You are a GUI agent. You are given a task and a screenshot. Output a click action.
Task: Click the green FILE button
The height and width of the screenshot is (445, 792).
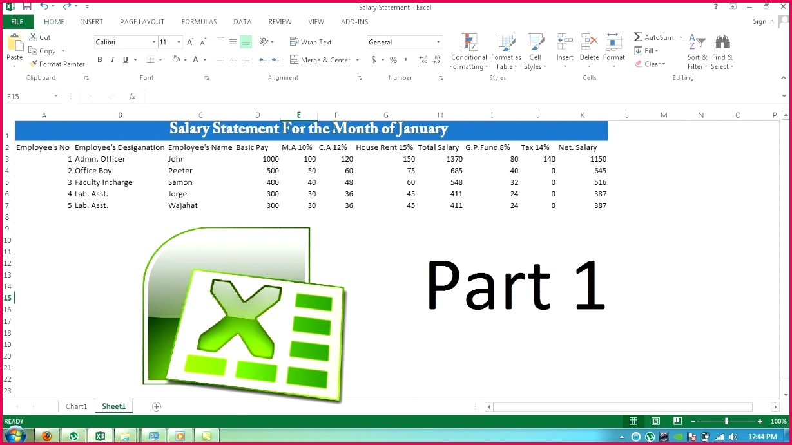click(x=17, y=22)
